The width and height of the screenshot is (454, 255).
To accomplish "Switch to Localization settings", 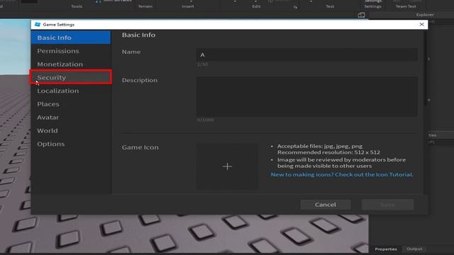I will (71, 91).
